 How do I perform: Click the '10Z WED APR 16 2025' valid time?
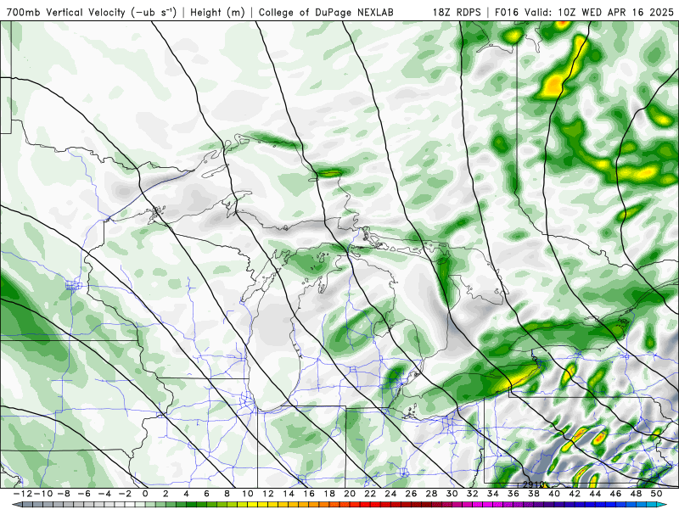coord(616,13)
